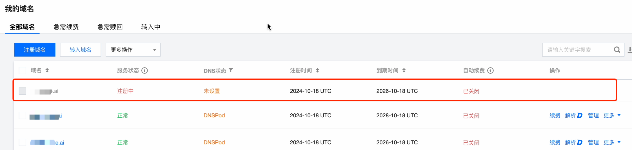Click the 转入域名 button

[x=80, y=50]
